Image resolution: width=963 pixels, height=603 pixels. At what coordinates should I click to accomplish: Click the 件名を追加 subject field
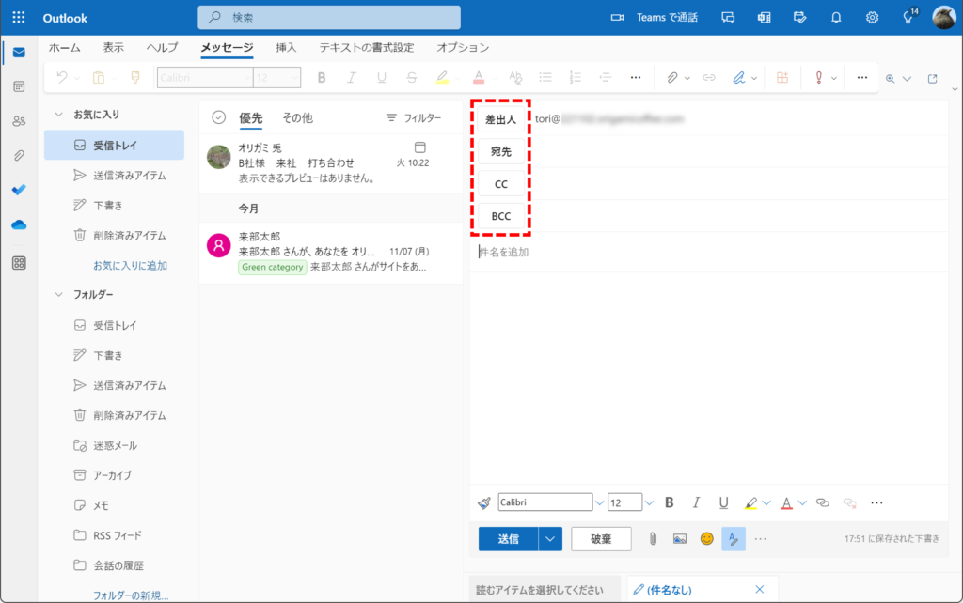(x=658, y=252)
